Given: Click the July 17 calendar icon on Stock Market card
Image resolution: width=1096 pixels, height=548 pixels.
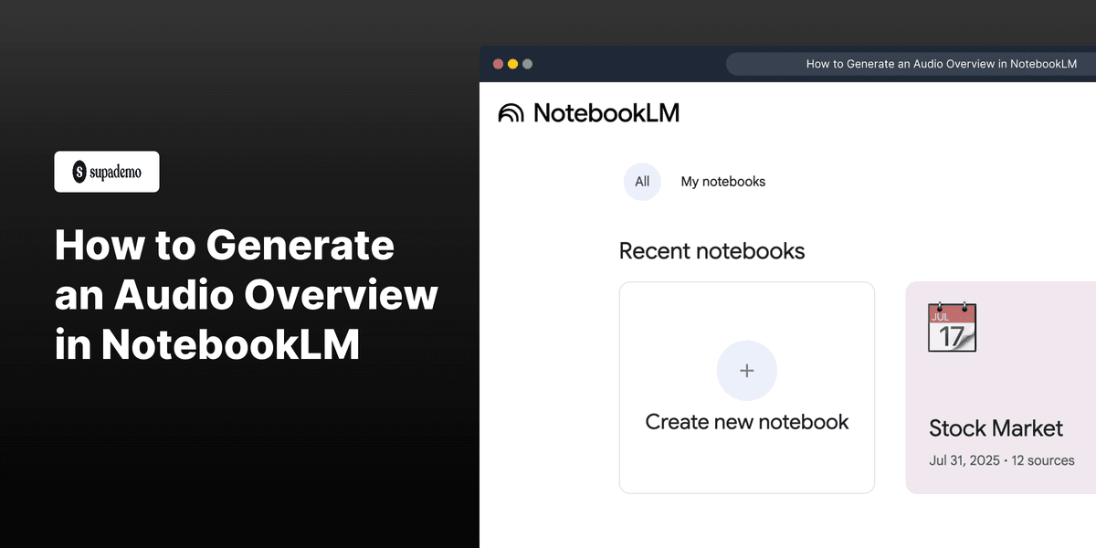Looking at the screenshot, I should (952, 326).
